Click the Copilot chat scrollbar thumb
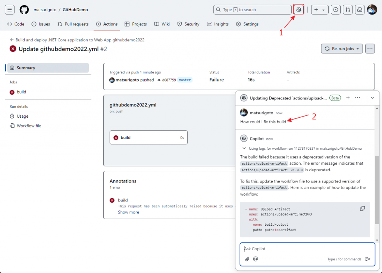 [377, 190]
